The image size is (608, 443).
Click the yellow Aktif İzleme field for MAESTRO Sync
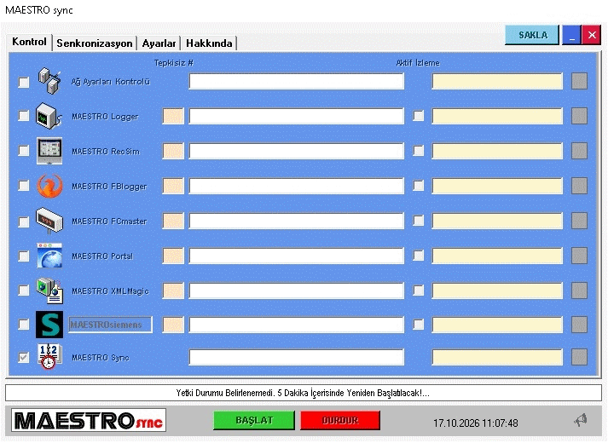click(x=497, y=357)
